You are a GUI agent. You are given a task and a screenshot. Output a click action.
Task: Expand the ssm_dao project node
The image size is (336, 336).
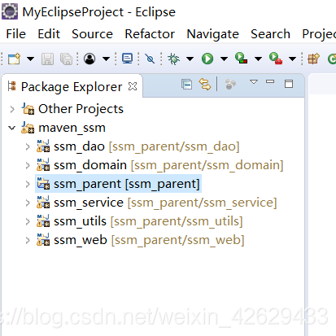[x=28, y=147]
